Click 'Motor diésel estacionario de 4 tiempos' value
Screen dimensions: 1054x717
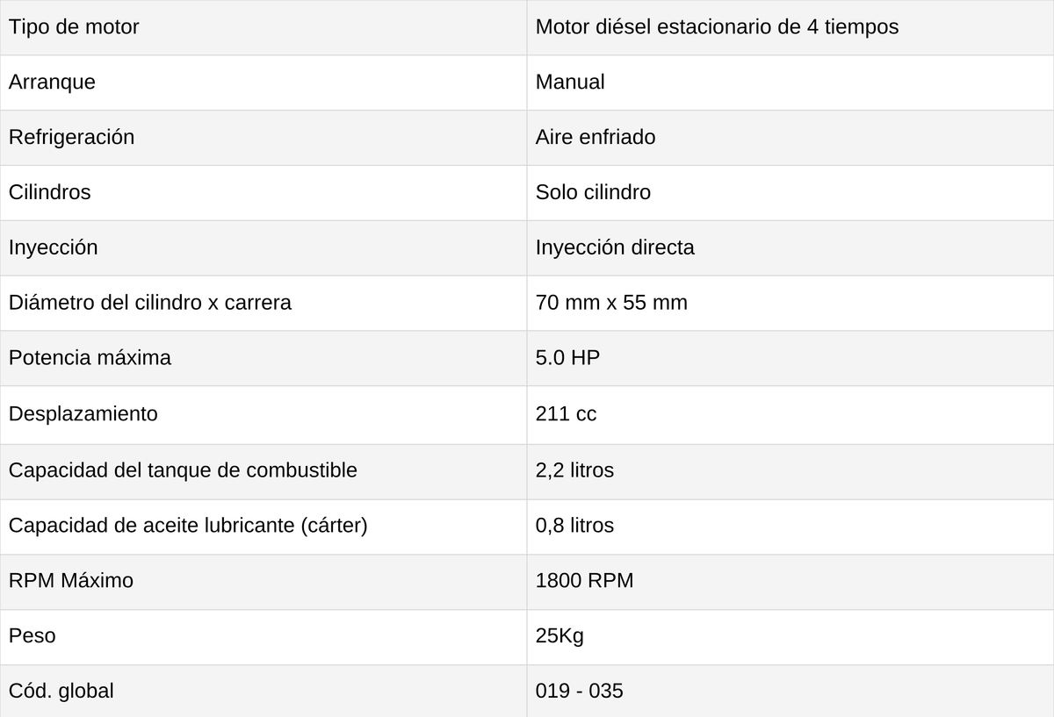point(717,27)
